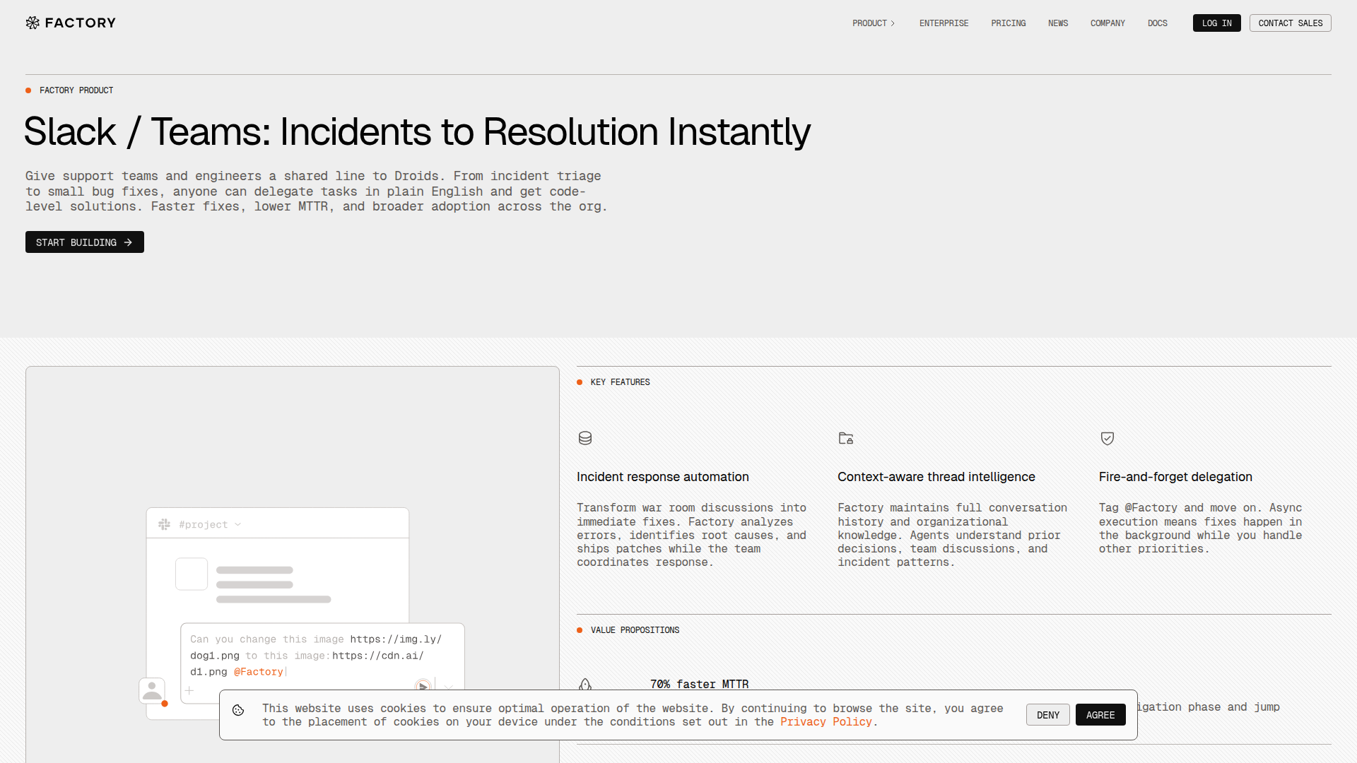Open the Privacy Policy link
Image resolution: width=1357 pixels, height=763 pixels.
click(x=826, y=722)
